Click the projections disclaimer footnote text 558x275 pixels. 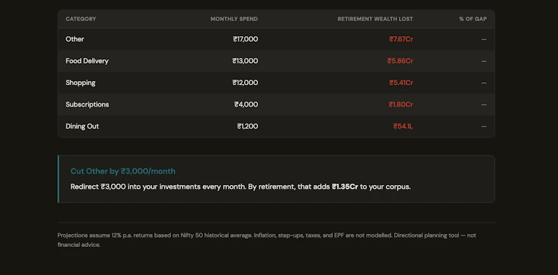coord(267,240)
